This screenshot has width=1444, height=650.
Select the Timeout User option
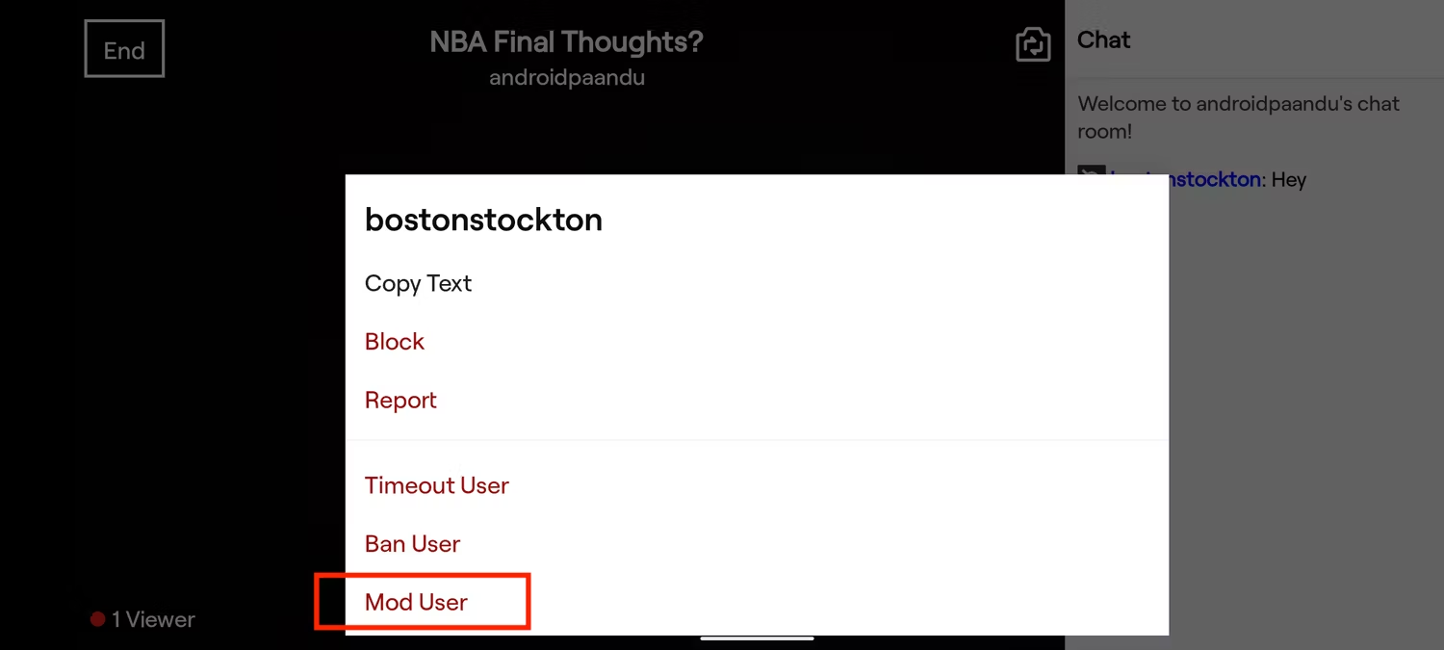coord(436,485)
